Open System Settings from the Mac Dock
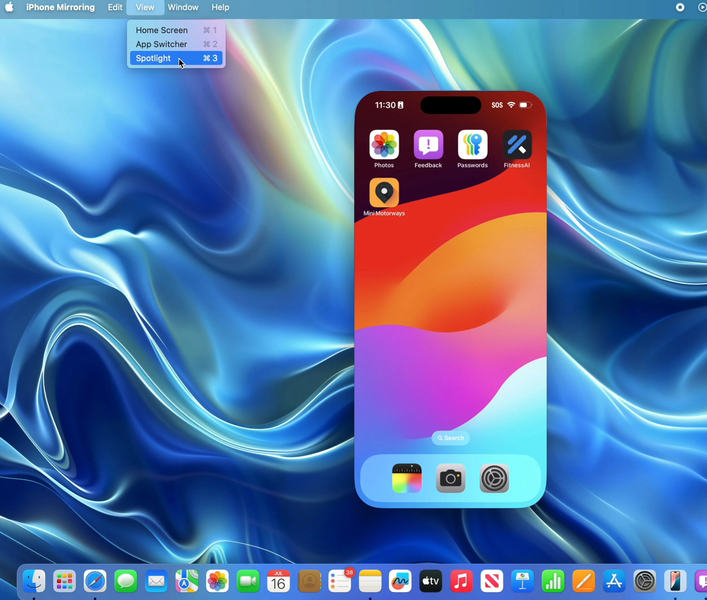707x600 pixels. [x=645, y=581]
